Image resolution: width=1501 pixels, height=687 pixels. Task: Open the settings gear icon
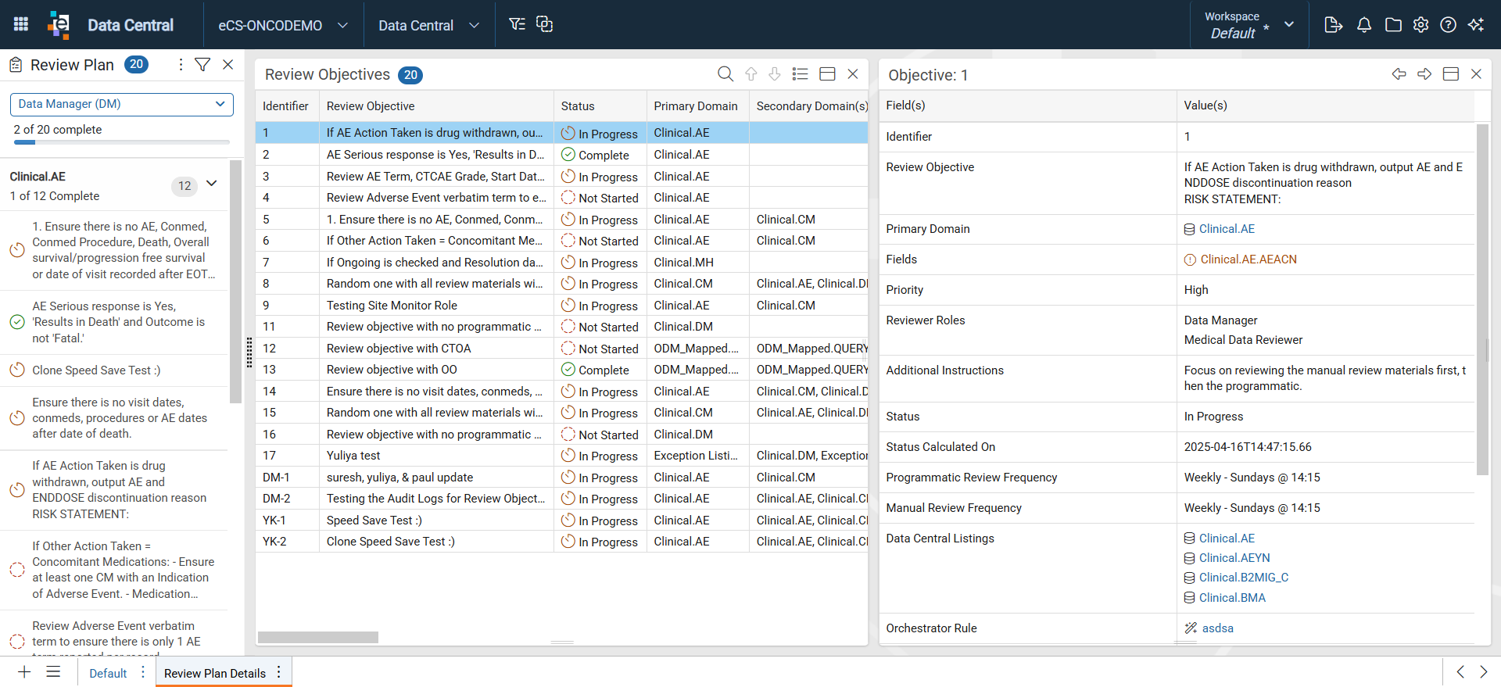coord(1420,25)
